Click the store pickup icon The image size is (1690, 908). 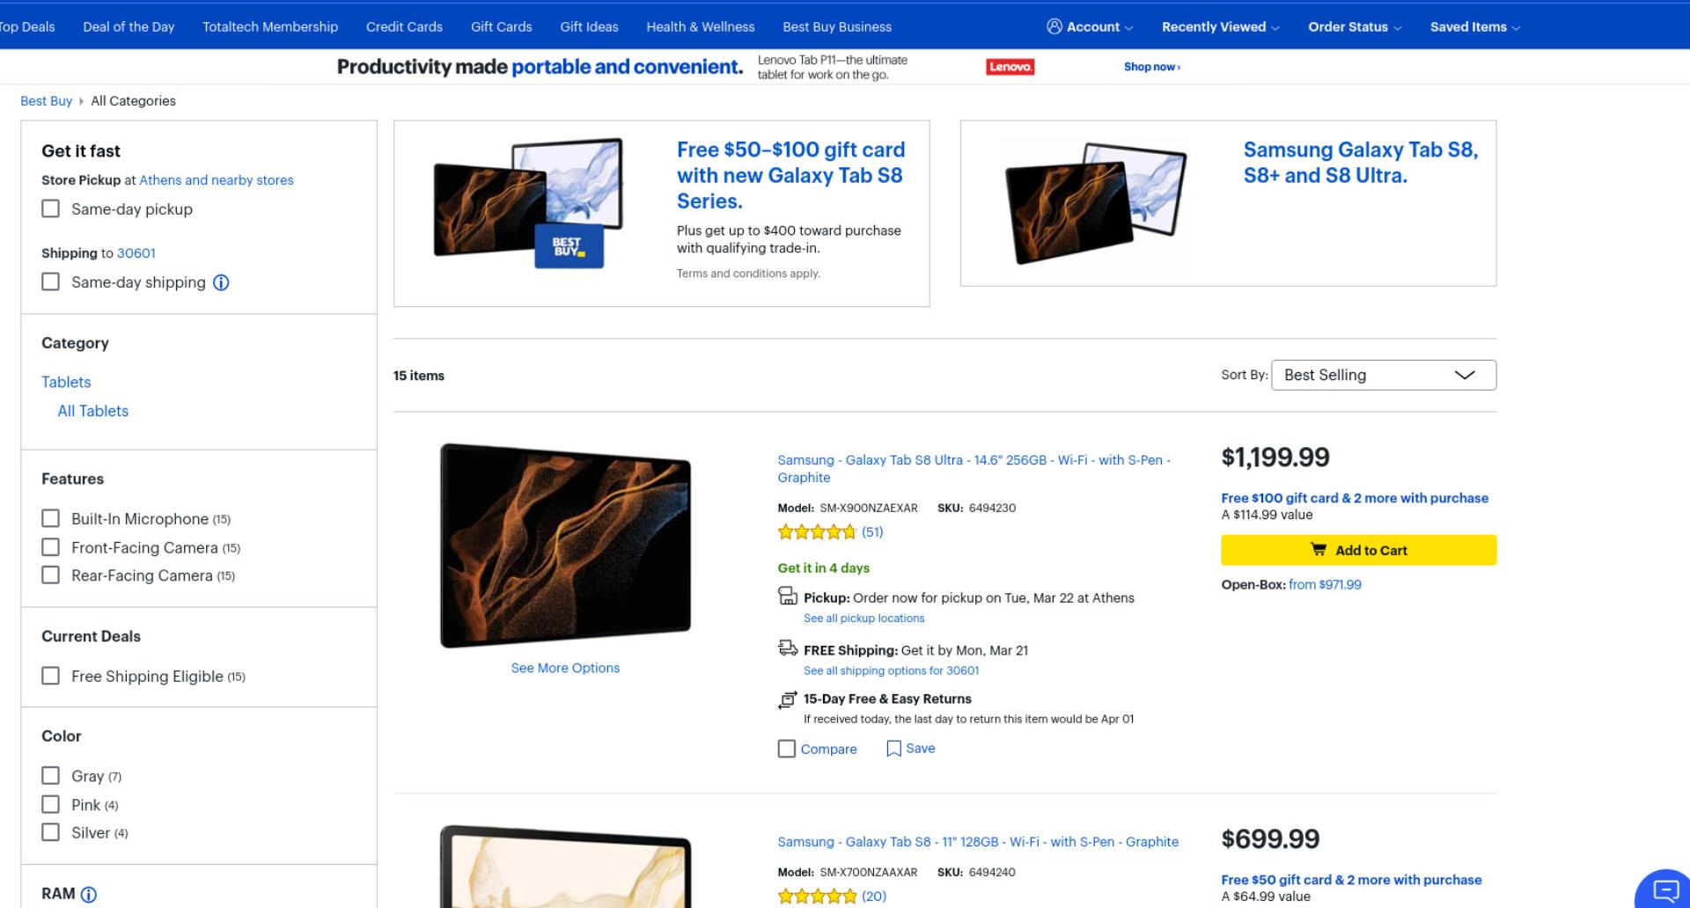[788, 597]
